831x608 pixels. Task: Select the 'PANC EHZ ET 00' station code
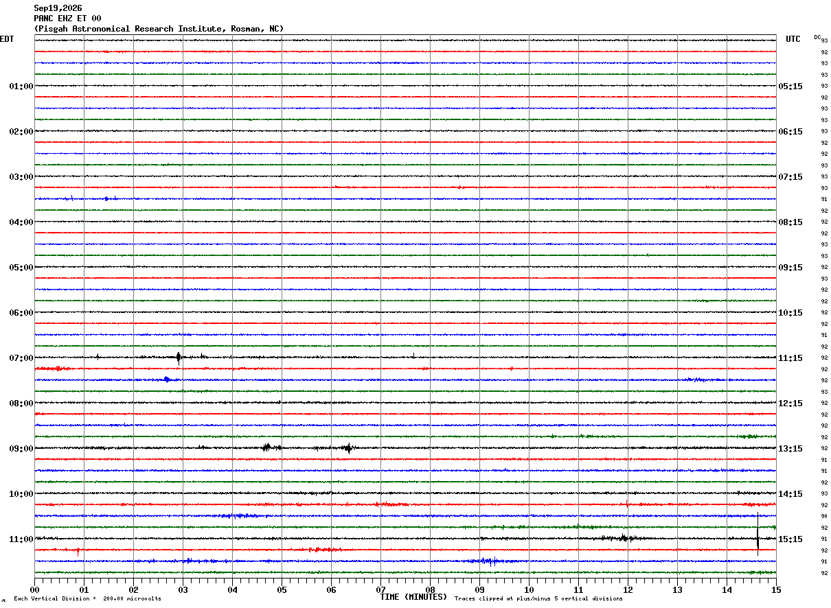[67, 19]
